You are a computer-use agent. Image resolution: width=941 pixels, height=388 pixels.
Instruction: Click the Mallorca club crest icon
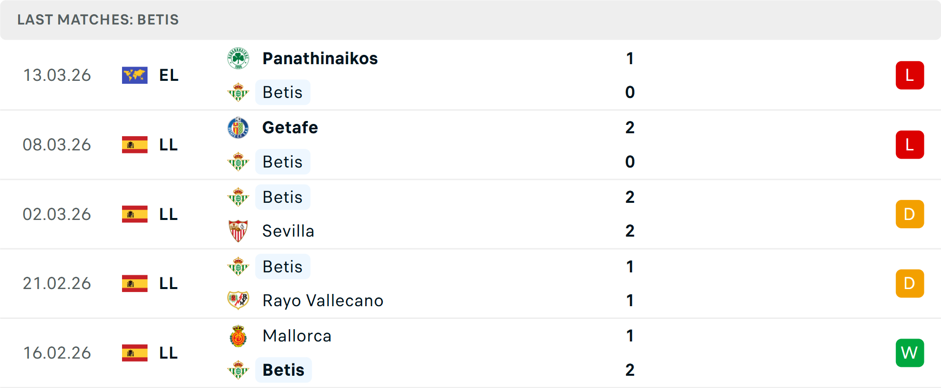point(238,336)
